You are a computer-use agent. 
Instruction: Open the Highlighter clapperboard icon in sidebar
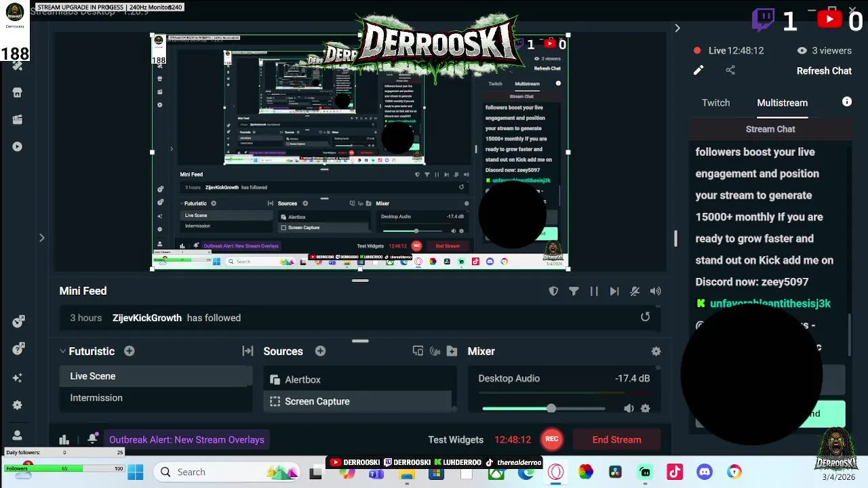[18, 120]
